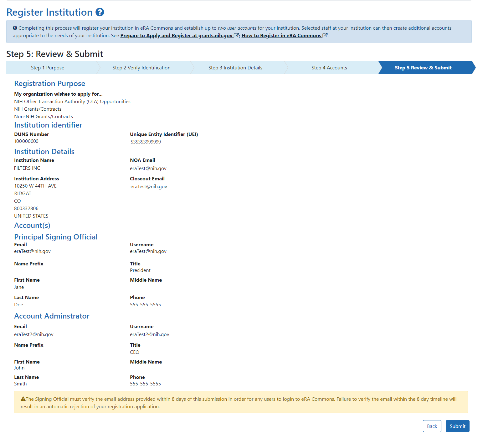Click the Account Adminstrator section heading
Image resolution: width=478 pixels, height=437 pixels.
pos(52,316)
